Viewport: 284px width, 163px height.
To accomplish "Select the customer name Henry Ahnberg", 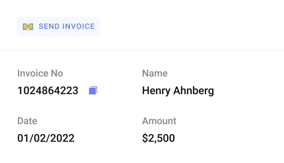I will (x=178, y=91).
